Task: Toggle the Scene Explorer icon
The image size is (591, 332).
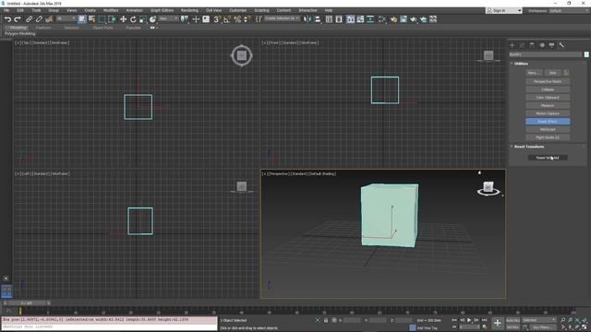Action: coord(329,19)
